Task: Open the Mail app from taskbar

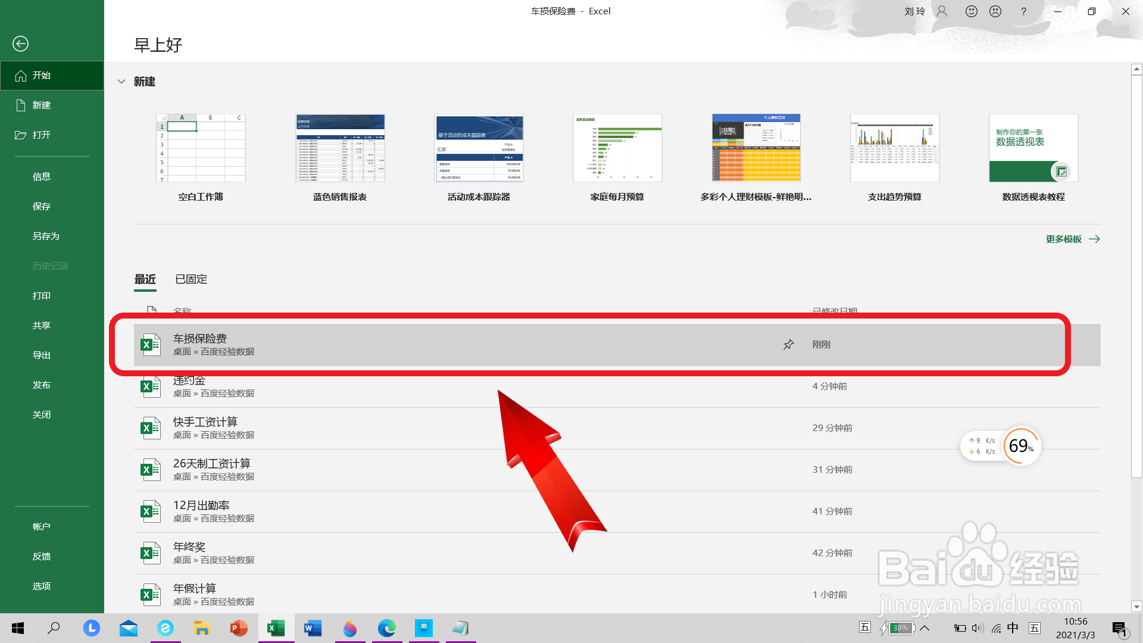Action: click(128, 628)
